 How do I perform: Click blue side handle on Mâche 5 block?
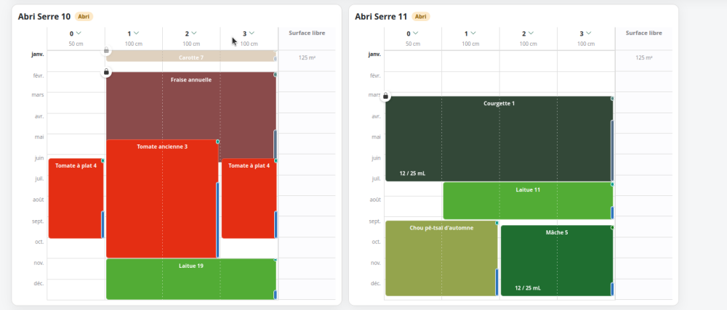[612, 289]
